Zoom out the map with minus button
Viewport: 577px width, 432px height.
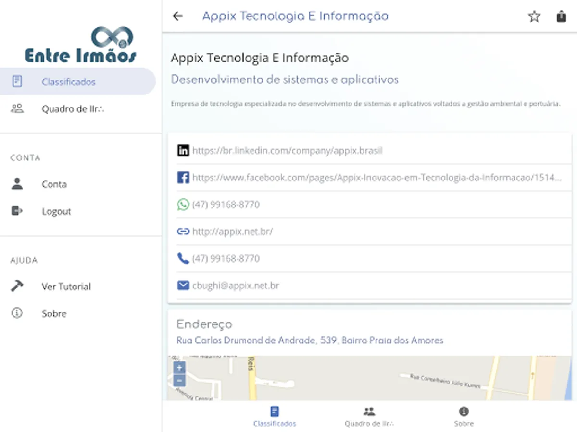tap(179, 381)
